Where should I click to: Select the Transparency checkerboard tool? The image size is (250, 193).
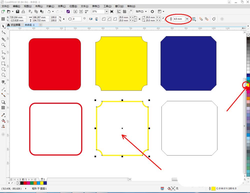[x=3, y=108]
